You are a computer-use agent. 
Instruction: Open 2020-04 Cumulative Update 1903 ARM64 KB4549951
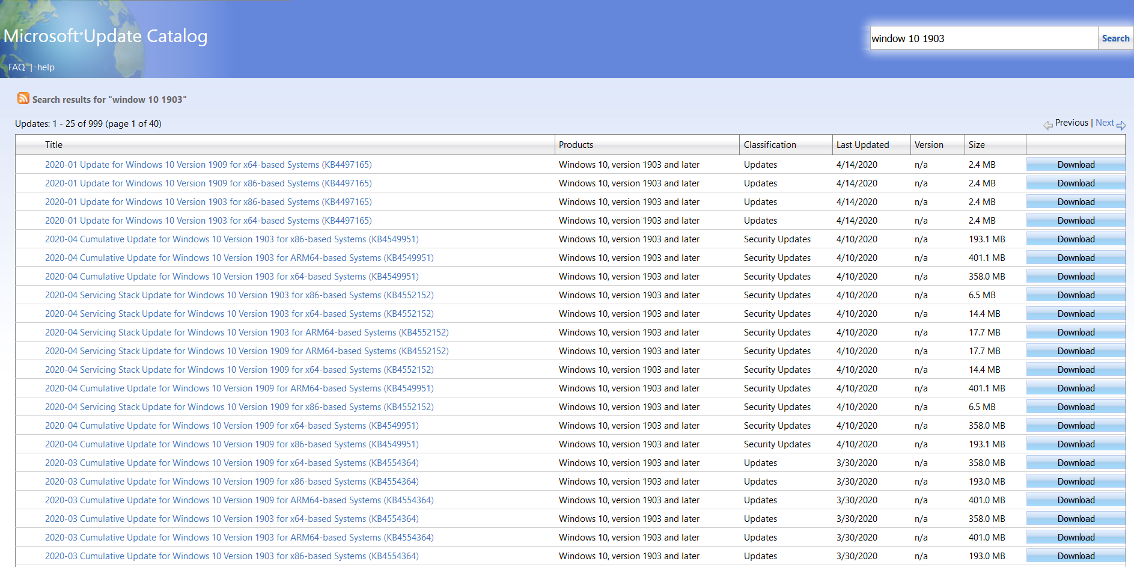tap(239, 258)
